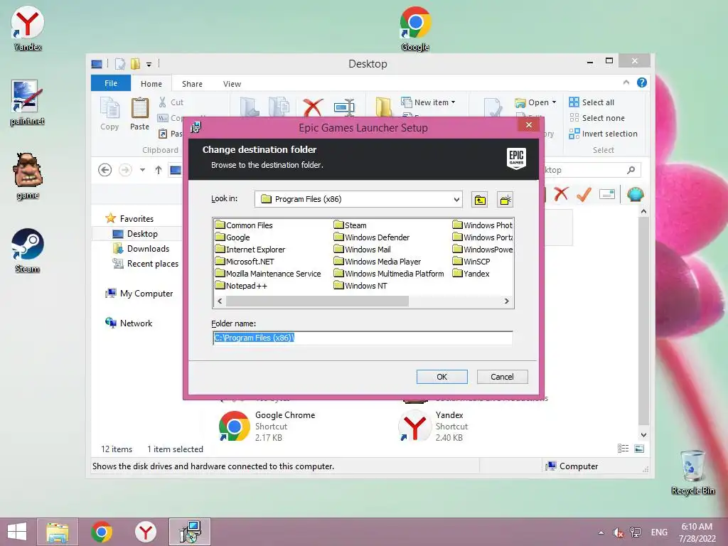
Task: Click OK in the setup dialog
Action: [x=442, y=377]
